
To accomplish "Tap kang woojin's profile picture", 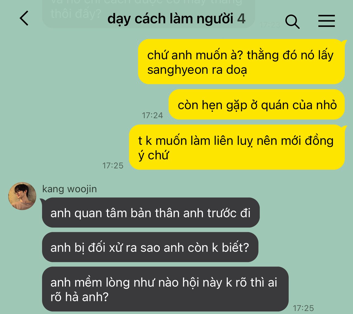I will 23,196.
